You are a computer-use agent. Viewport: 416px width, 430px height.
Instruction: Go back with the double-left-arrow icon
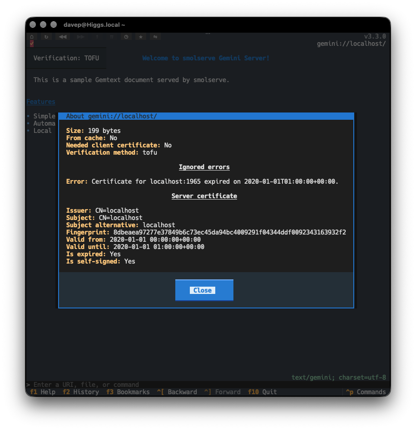coord(63,36)
